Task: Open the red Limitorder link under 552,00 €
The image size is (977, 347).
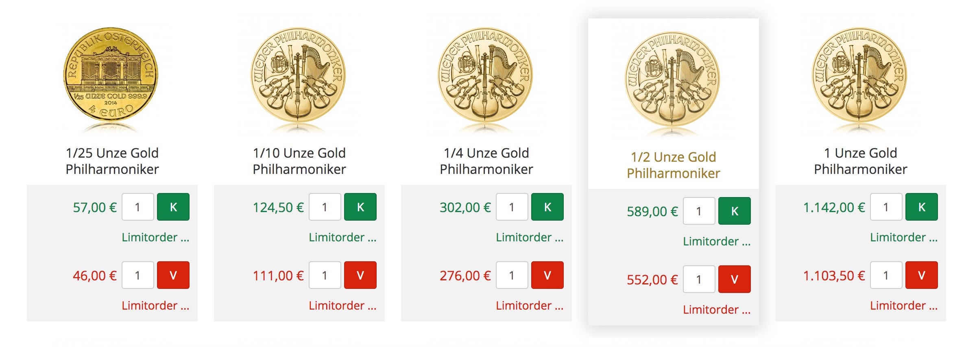Action: [717, 310]
